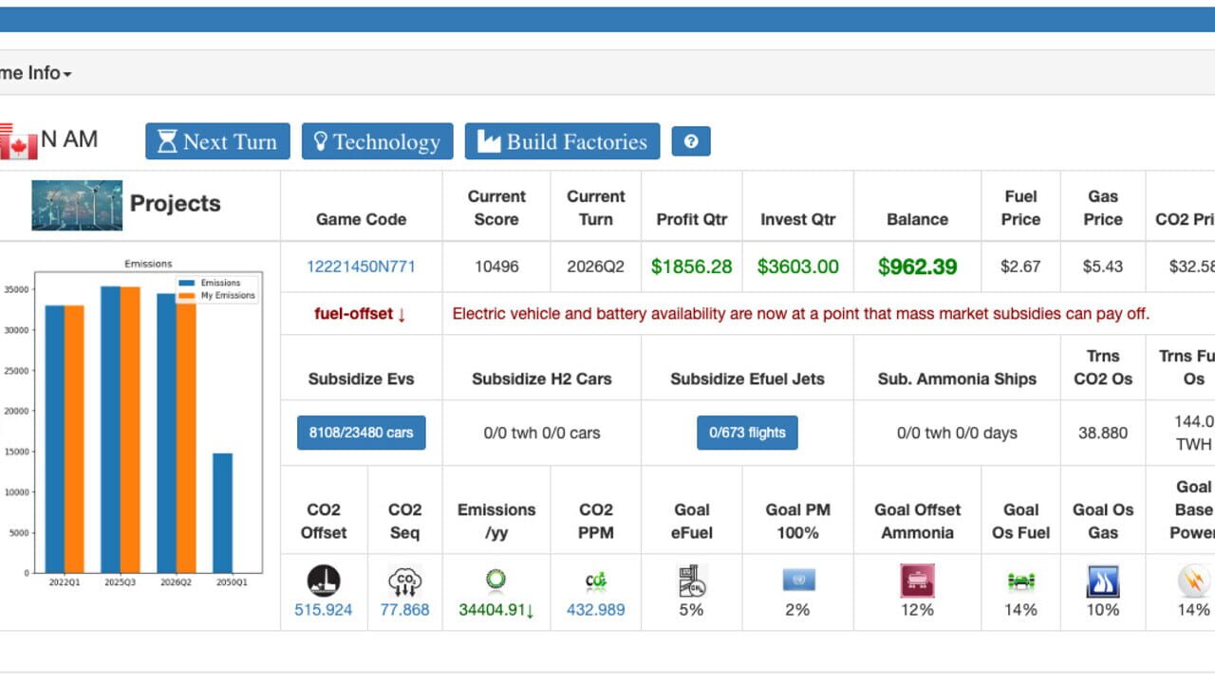This screenshot has height=683, width=1215.
Task: Click the Goal Os Fuel cars icon
Action: point(1020,581)
